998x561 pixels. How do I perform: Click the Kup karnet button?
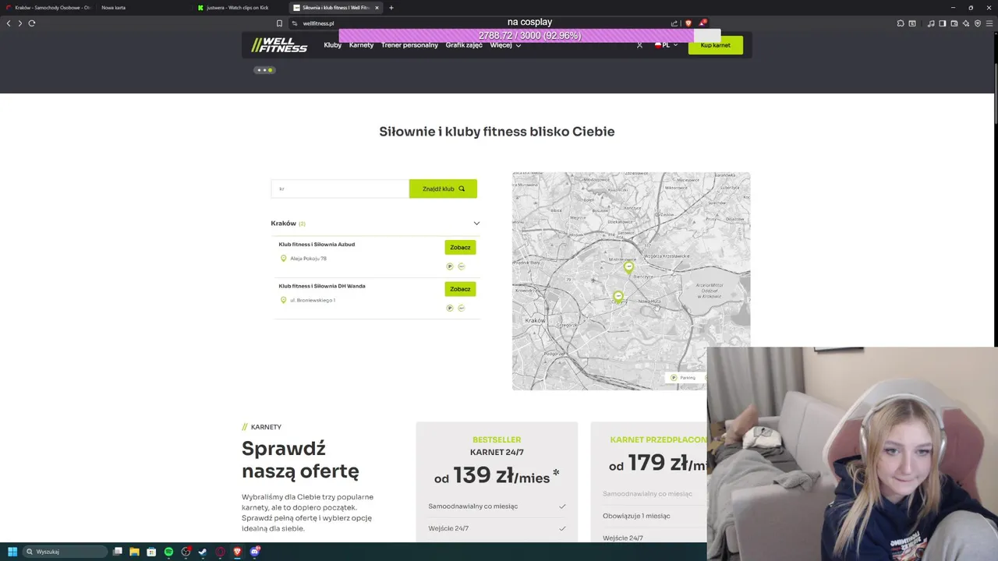[x=716, y=45]
